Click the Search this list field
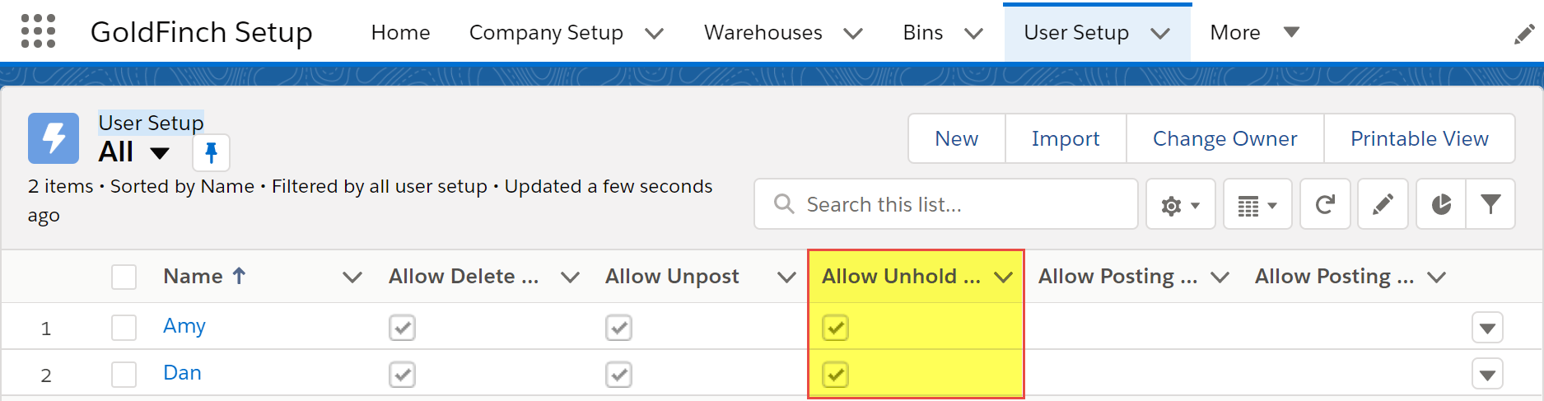 tap(946, 204)
